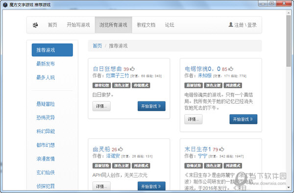
Task: Like 幽灵船 with thumbs-up icon
Action: [121, 149]
